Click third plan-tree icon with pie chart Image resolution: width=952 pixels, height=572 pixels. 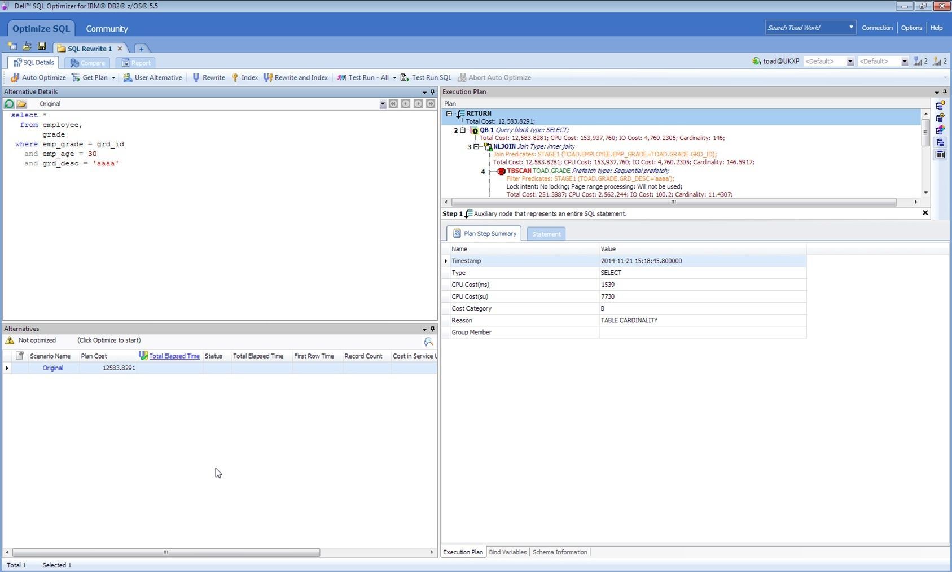coord(940,130)
